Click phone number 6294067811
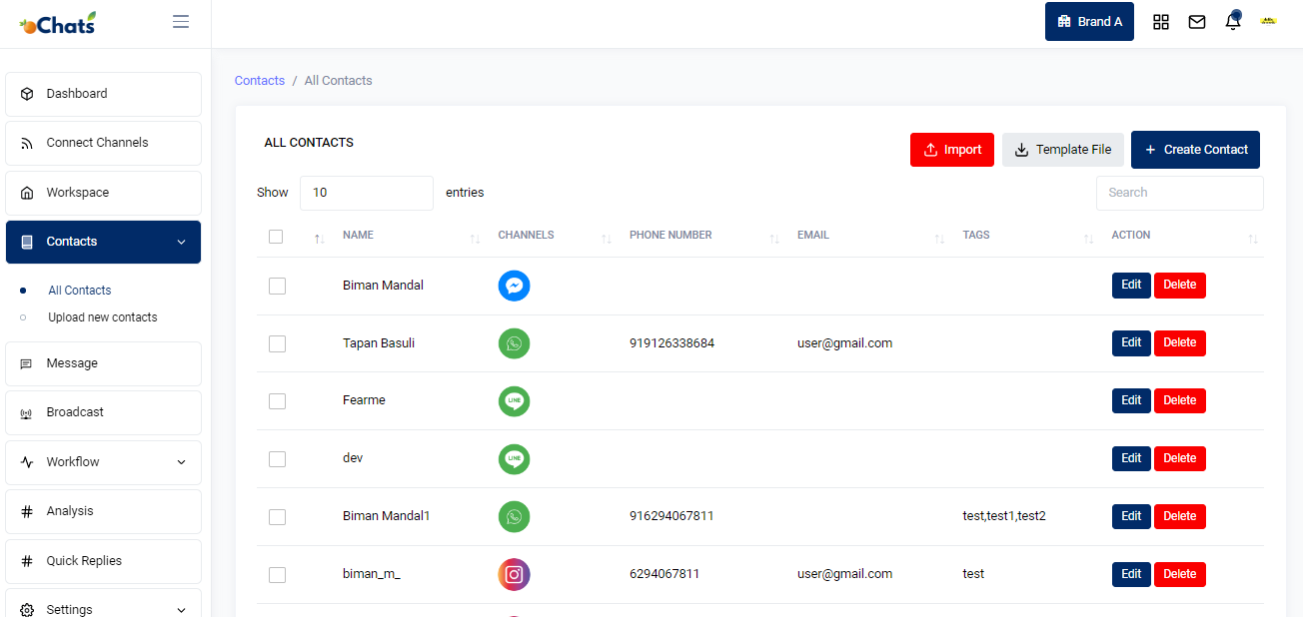The image size is (1303, 617). 664,574
